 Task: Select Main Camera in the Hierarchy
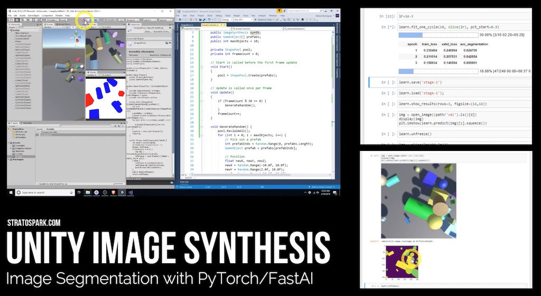[x=22, y=33]
